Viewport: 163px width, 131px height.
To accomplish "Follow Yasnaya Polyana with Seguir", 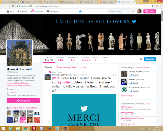I will [x=134, y=75].
